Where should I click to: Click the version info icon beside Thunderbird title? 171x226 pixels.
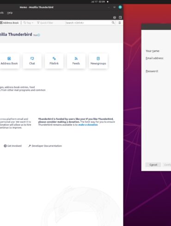[39, 35]
